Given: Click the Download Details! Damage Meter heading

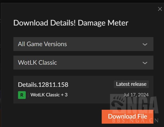Looking at the screenshot, I should [x=71, y=23].
